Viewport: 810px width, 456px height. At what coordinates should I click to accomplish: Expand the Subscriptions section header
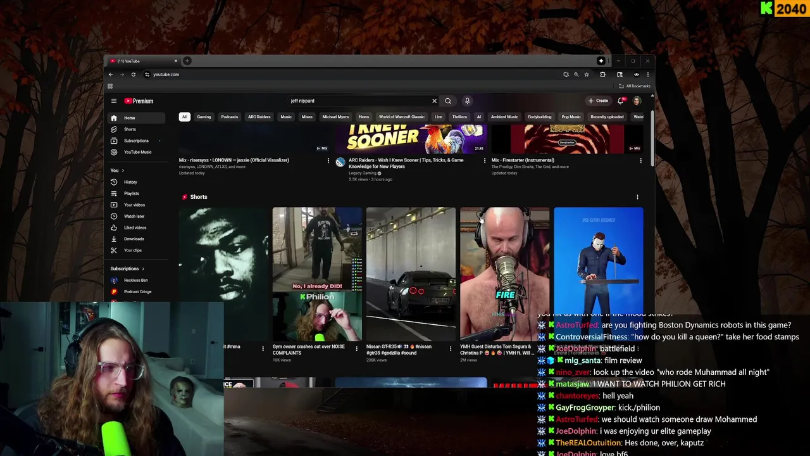[127, 269]
